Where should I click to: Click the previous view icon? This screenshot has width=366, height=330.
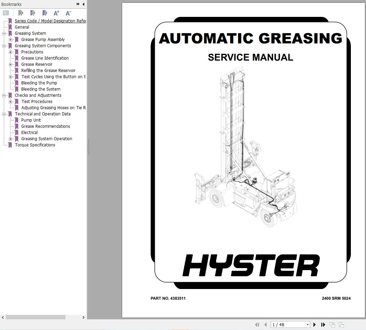(x=332, y=324)
